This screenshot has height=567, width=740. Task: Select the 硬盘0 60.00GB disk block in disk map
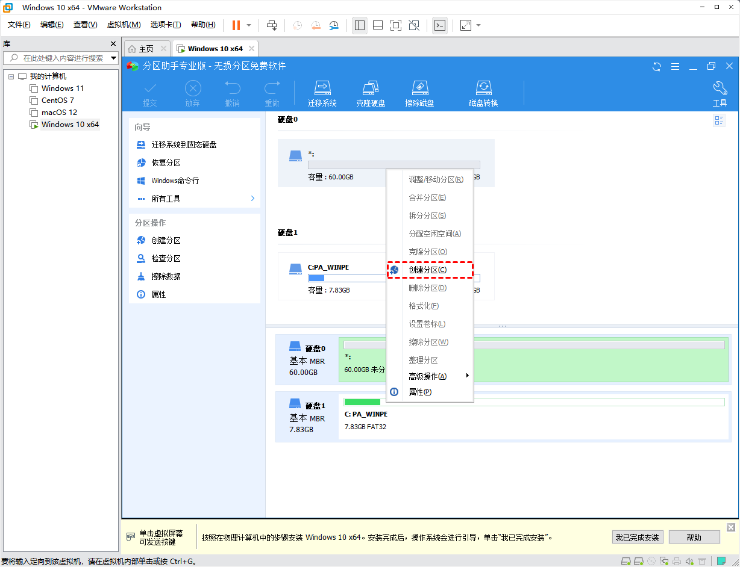click(307, 360)
